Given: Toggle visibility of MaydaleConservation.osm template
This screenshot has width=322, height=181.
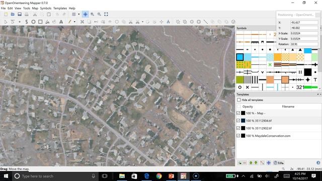Looking at the screenshot, I should coord(238,136).
